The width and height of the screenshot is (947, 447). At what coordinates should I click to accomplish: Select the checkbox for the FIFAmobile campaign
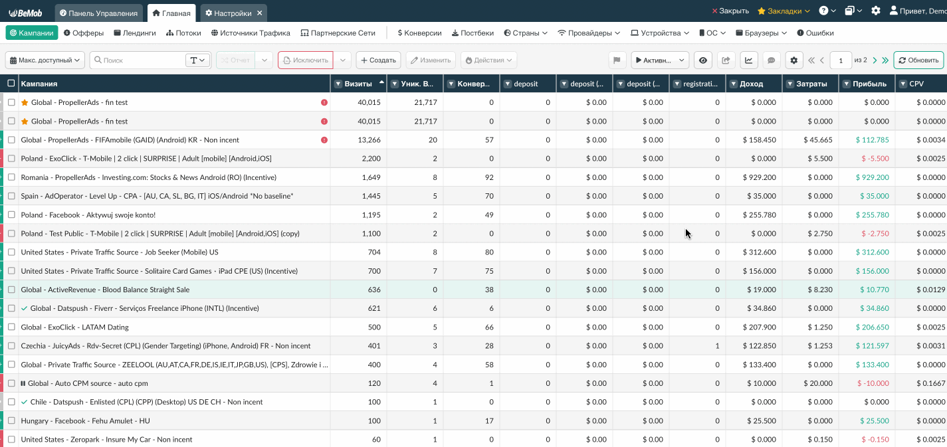11,140
